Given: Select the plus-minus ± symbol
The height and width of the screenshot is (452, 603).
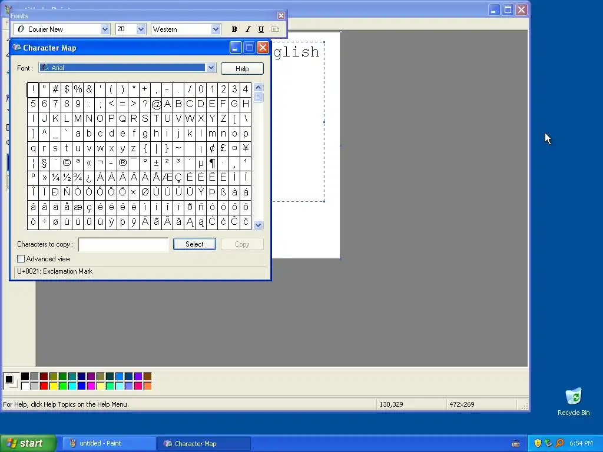Looking at the screenshot, I should (156, 163).
